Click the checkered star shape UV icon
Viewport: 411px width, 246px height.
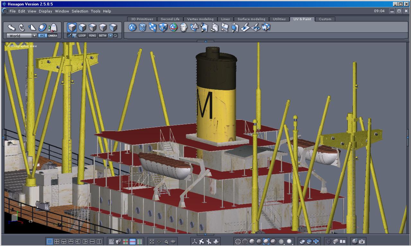coord(194,28)
